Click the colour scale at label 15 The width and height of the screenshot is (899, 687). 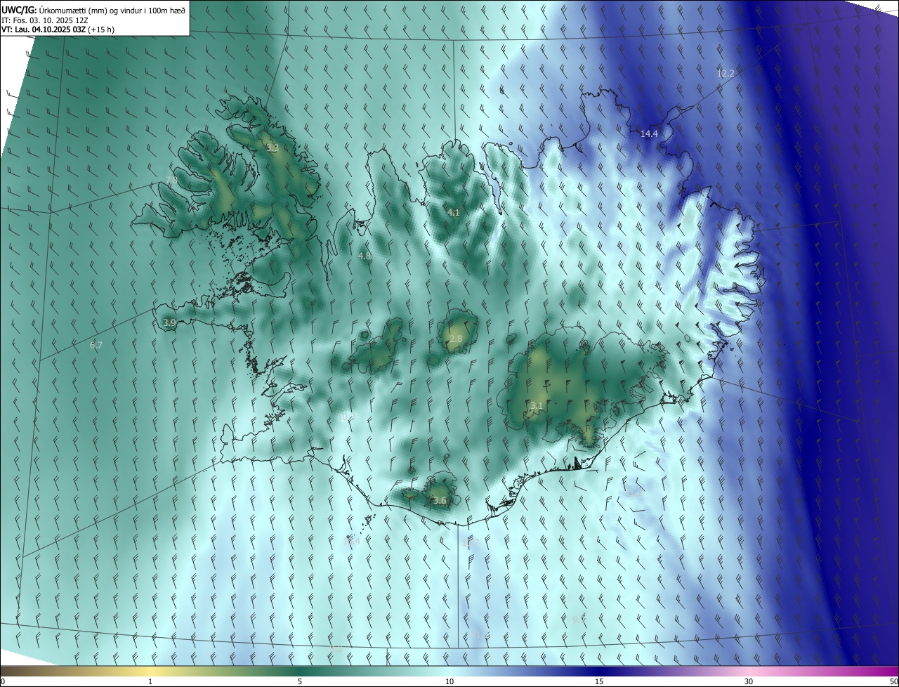tap(599, 681)
